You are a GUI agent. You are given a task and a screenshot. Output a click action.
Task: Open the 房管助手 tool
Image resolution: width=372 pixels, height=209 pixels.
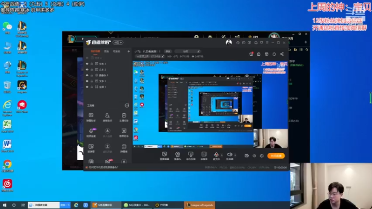click(x=107, y=118)
